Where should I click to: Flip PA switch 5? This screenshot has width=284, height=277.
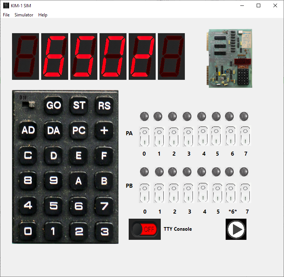coord(216,136)
